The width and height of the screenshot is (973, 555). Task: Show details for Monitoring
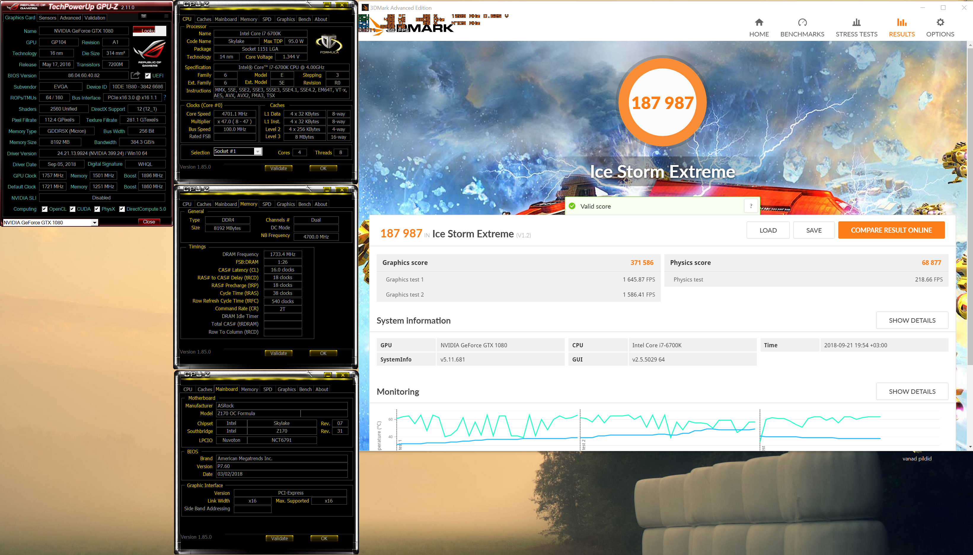pyautogui.click(x=912, y=391)
